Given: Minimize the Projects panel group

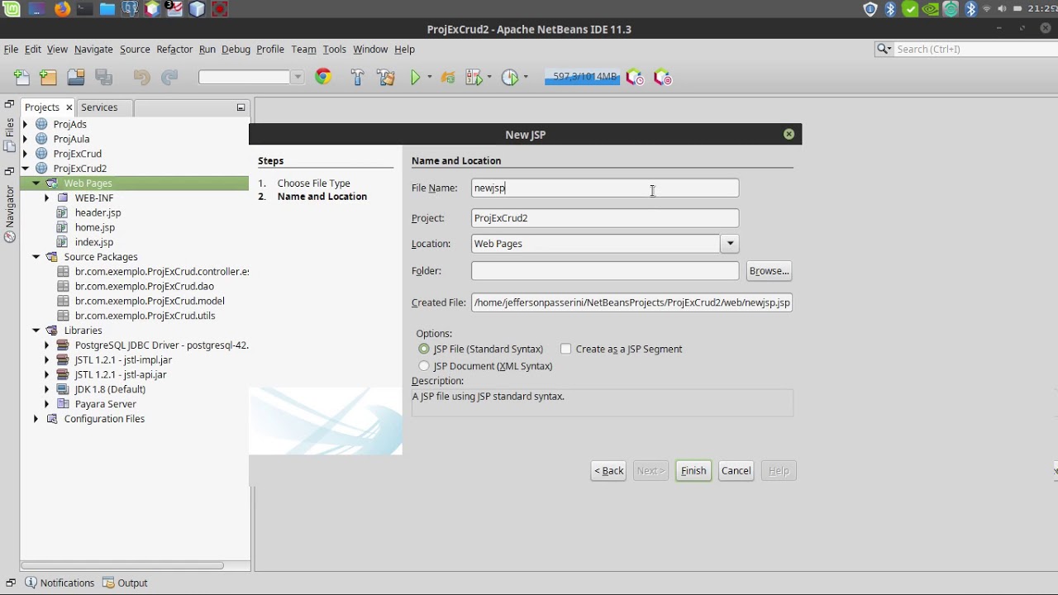Looking at the screenshot, I should 241,107.
